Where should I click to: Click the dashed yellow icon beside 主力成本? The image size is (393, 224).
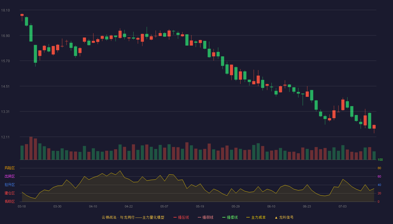point(248,218)
